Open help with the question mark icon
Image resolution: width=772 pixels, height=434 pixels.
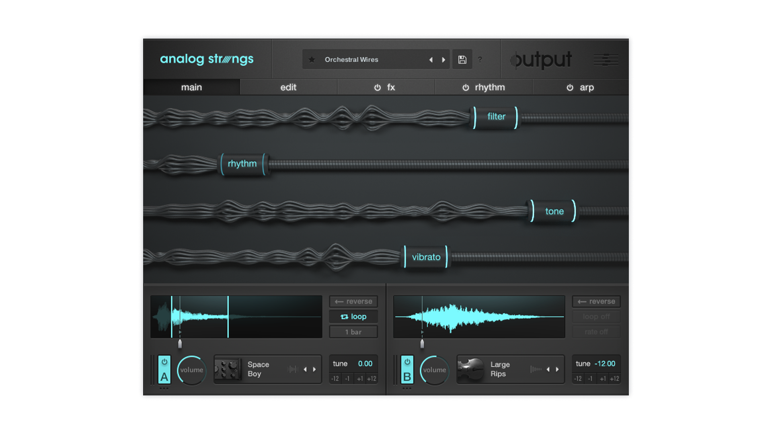tap(480, 59)
